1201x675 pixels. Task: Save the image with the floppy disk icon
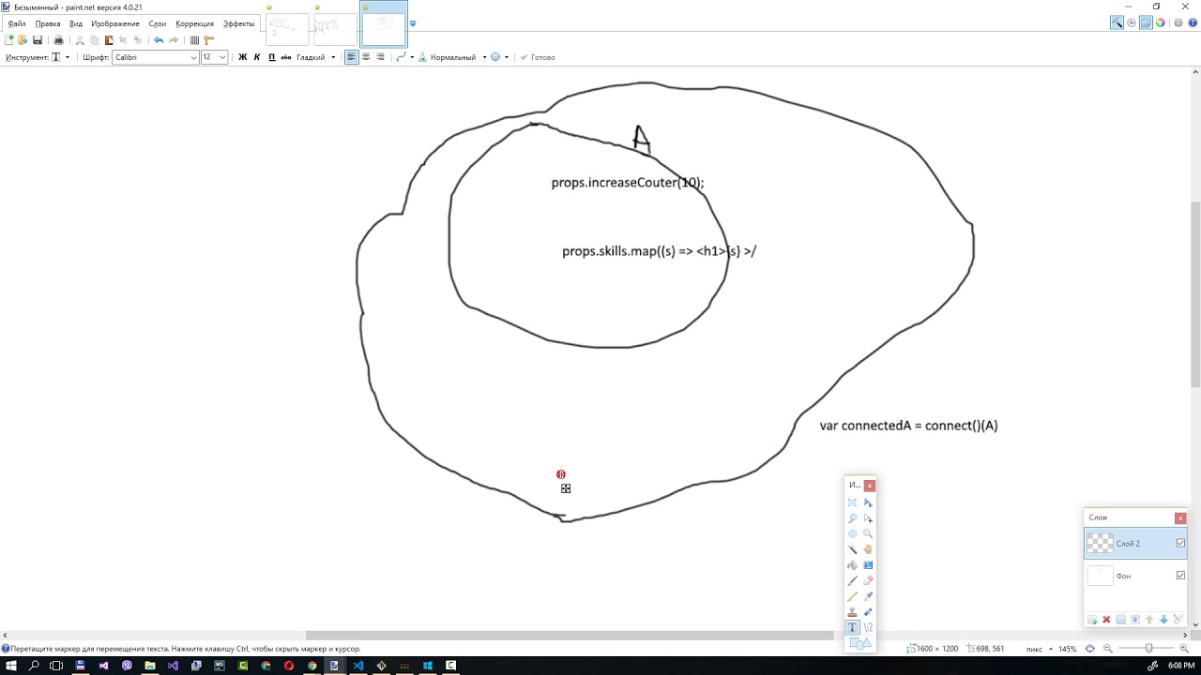[38, 40]
